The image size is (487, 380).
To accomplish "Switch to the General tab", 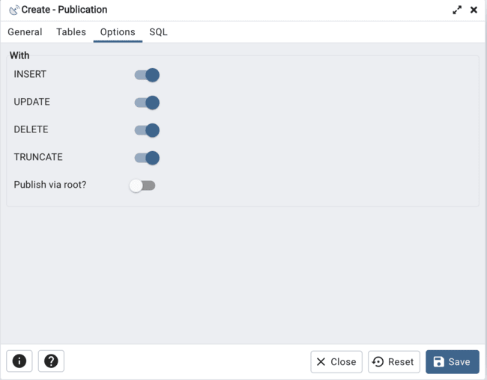I will pyautogui.click(x=25, y=32).
